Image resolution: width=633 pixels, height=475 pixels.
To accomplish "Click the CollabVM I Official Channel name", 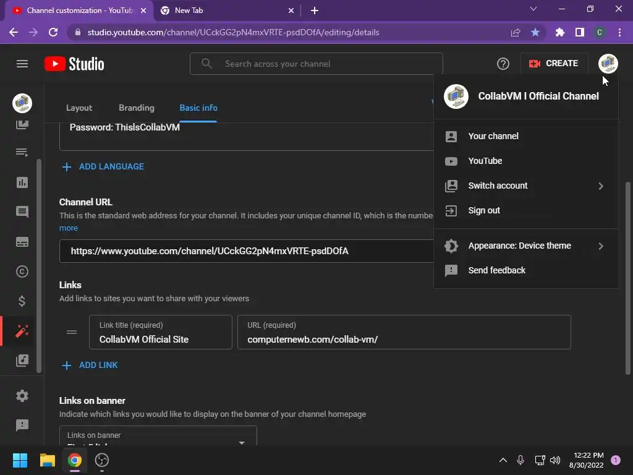I will (x=538, y=96).
